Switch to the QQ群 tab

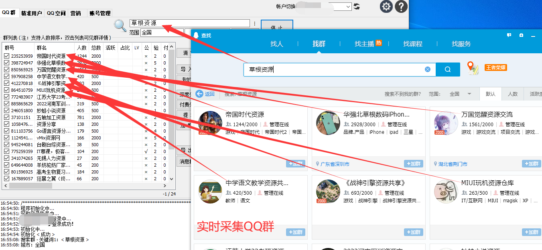coord(10,12)
